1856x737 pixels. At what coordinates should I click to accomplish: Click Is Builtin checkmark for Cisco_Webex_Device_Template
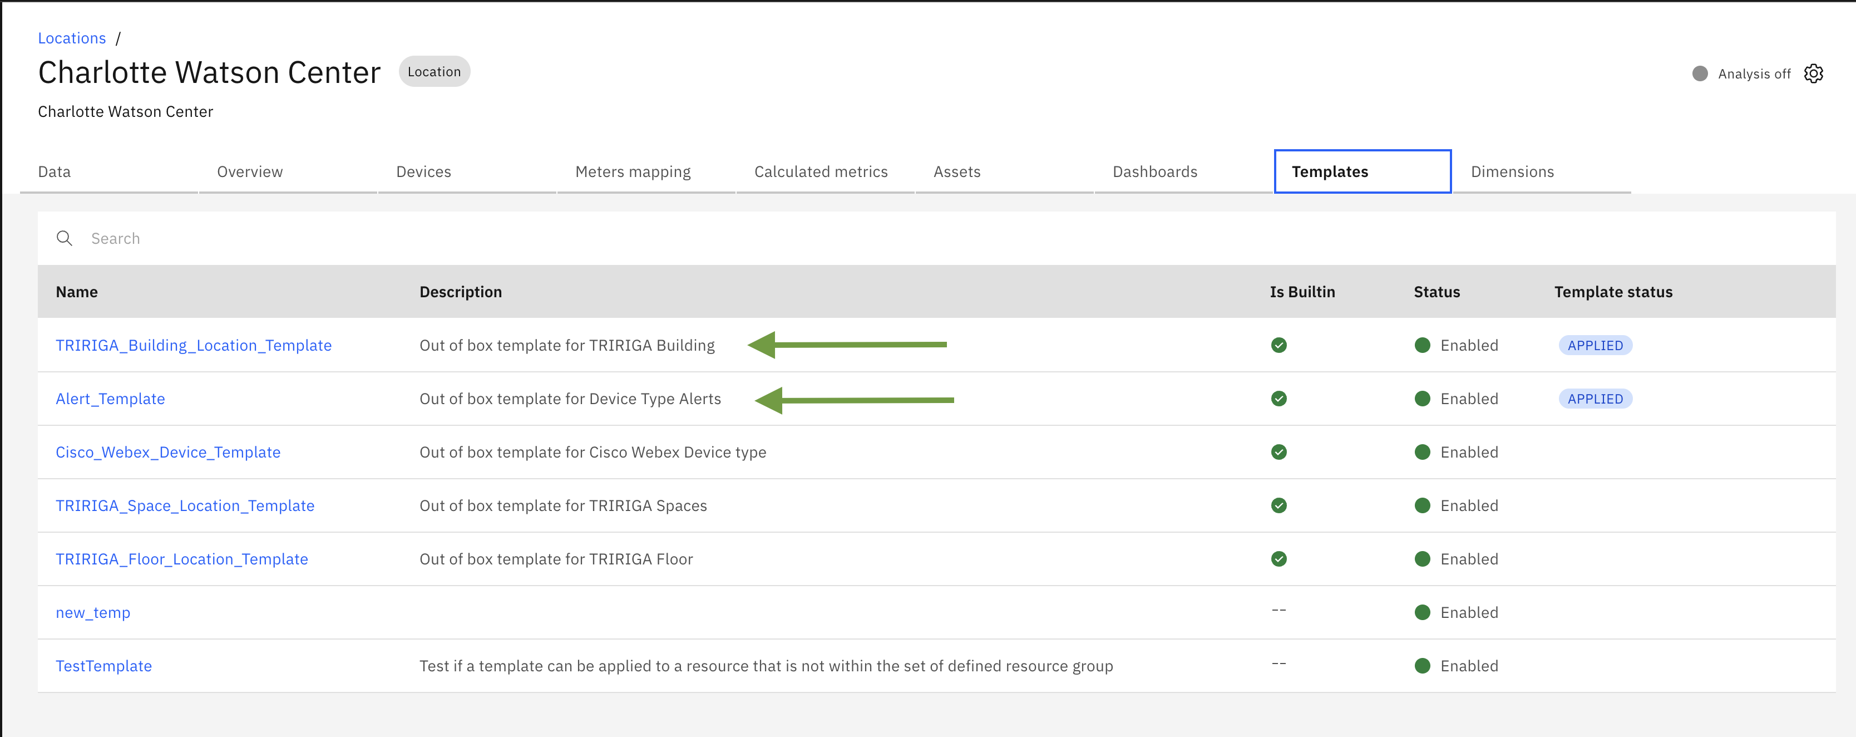1279,452
